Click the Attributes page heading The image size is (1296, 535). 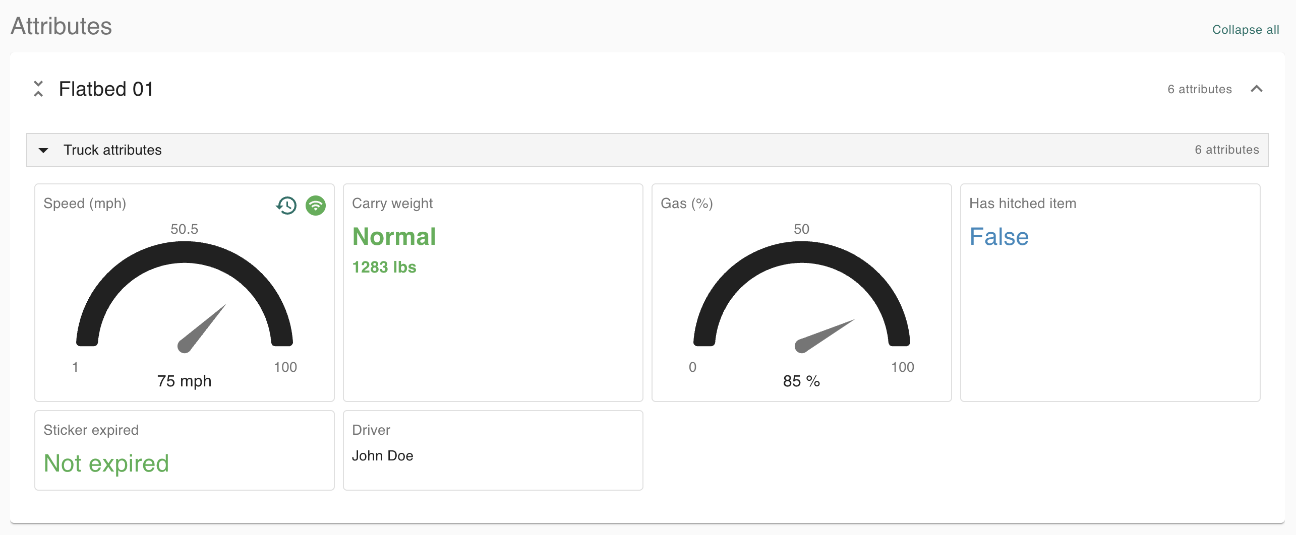click(62, 26)
